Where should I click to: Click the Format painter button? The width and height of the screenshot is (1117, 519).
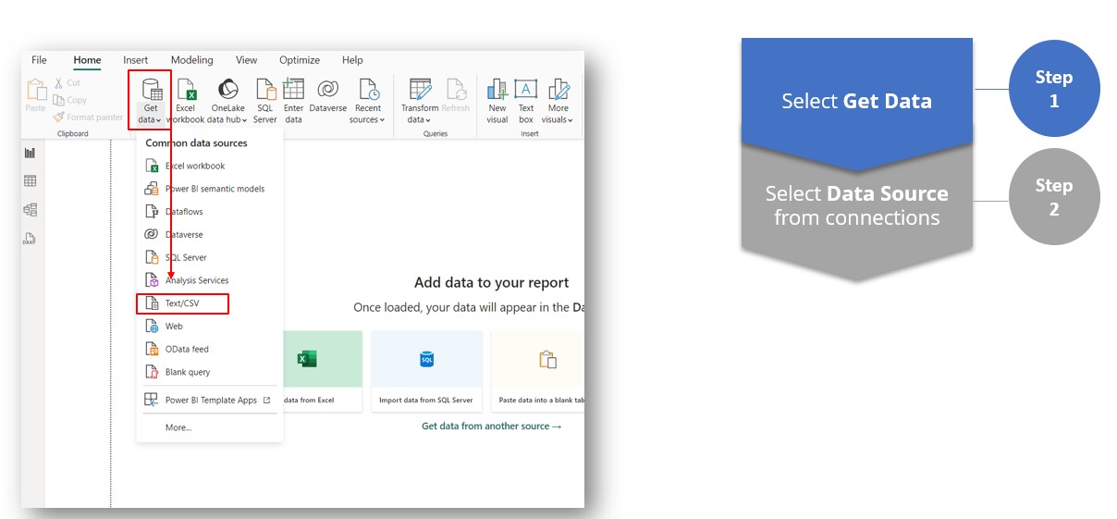click(x=88, y=117)
